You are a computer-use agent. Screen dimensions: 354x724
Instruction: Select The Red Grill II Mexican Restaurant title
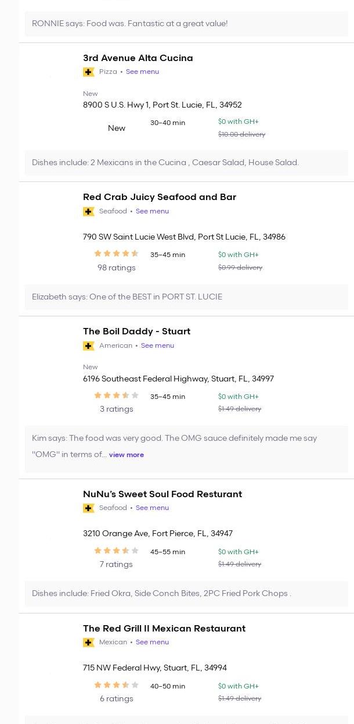click(x=164, y=629)
